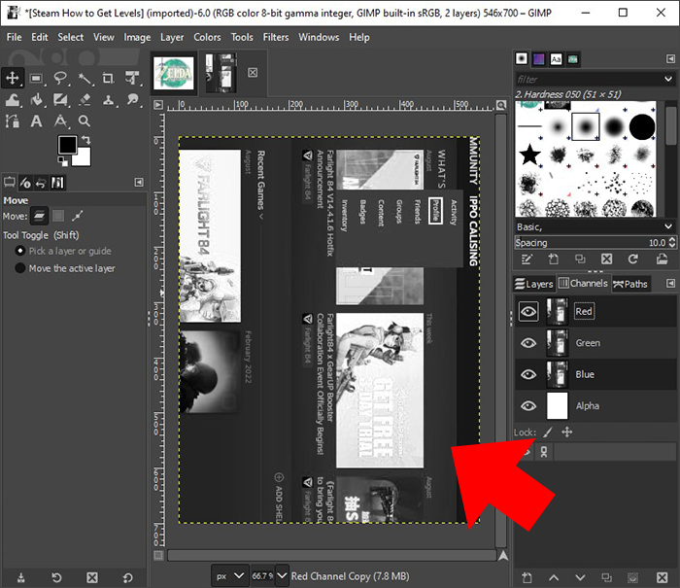Select the Fuzzy Select magic wand tool
Viewport: 680px width, 588px height.
(x=84, y=78)
